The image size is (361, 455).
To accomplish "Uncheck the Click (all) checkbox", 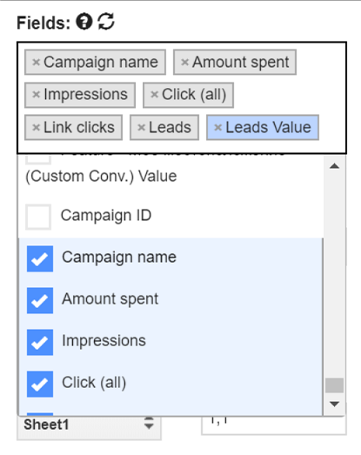I will tap(40, 385).
